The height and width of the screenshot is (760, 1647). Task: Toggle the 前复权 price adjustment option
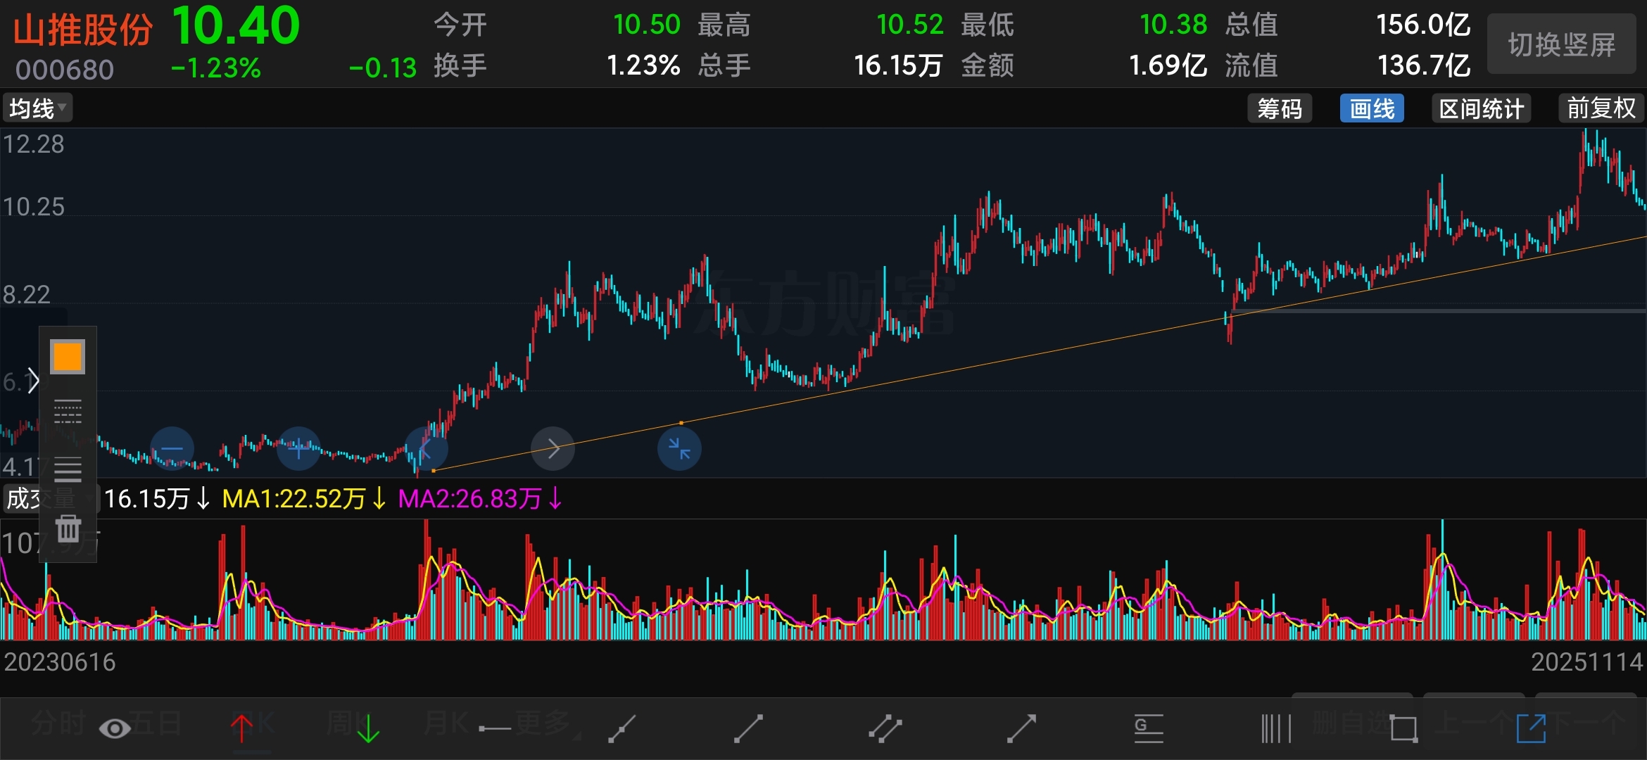pyautogui.click(x=1601, y=108)
